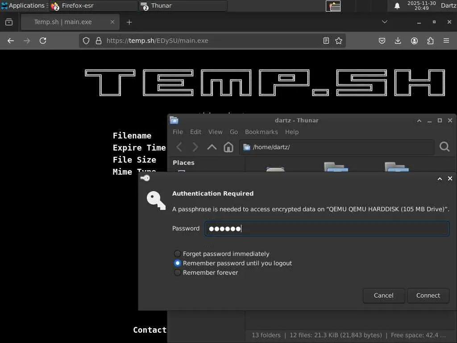The height and width of the screenshot is (343, 457).
Task: Open the Pocket save icon
Action: click(382, 41)
